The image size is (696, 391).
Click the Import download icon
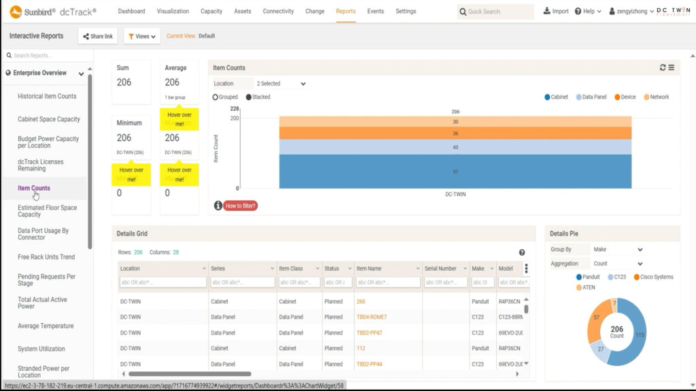[x=547, y=12]
